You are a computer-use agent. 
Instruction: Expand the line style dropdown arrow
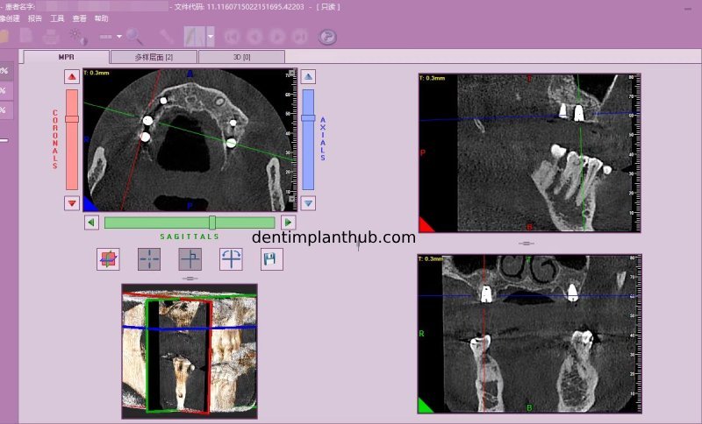tap(119, 37)
